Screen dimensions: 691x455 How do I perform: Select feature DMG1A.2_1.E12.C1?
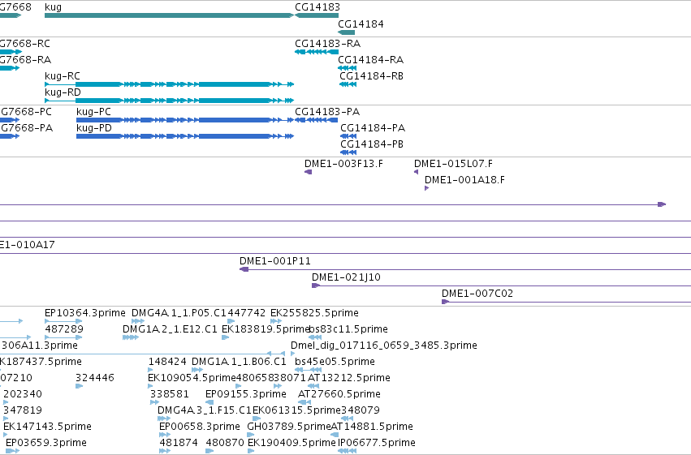click(131, 337)
